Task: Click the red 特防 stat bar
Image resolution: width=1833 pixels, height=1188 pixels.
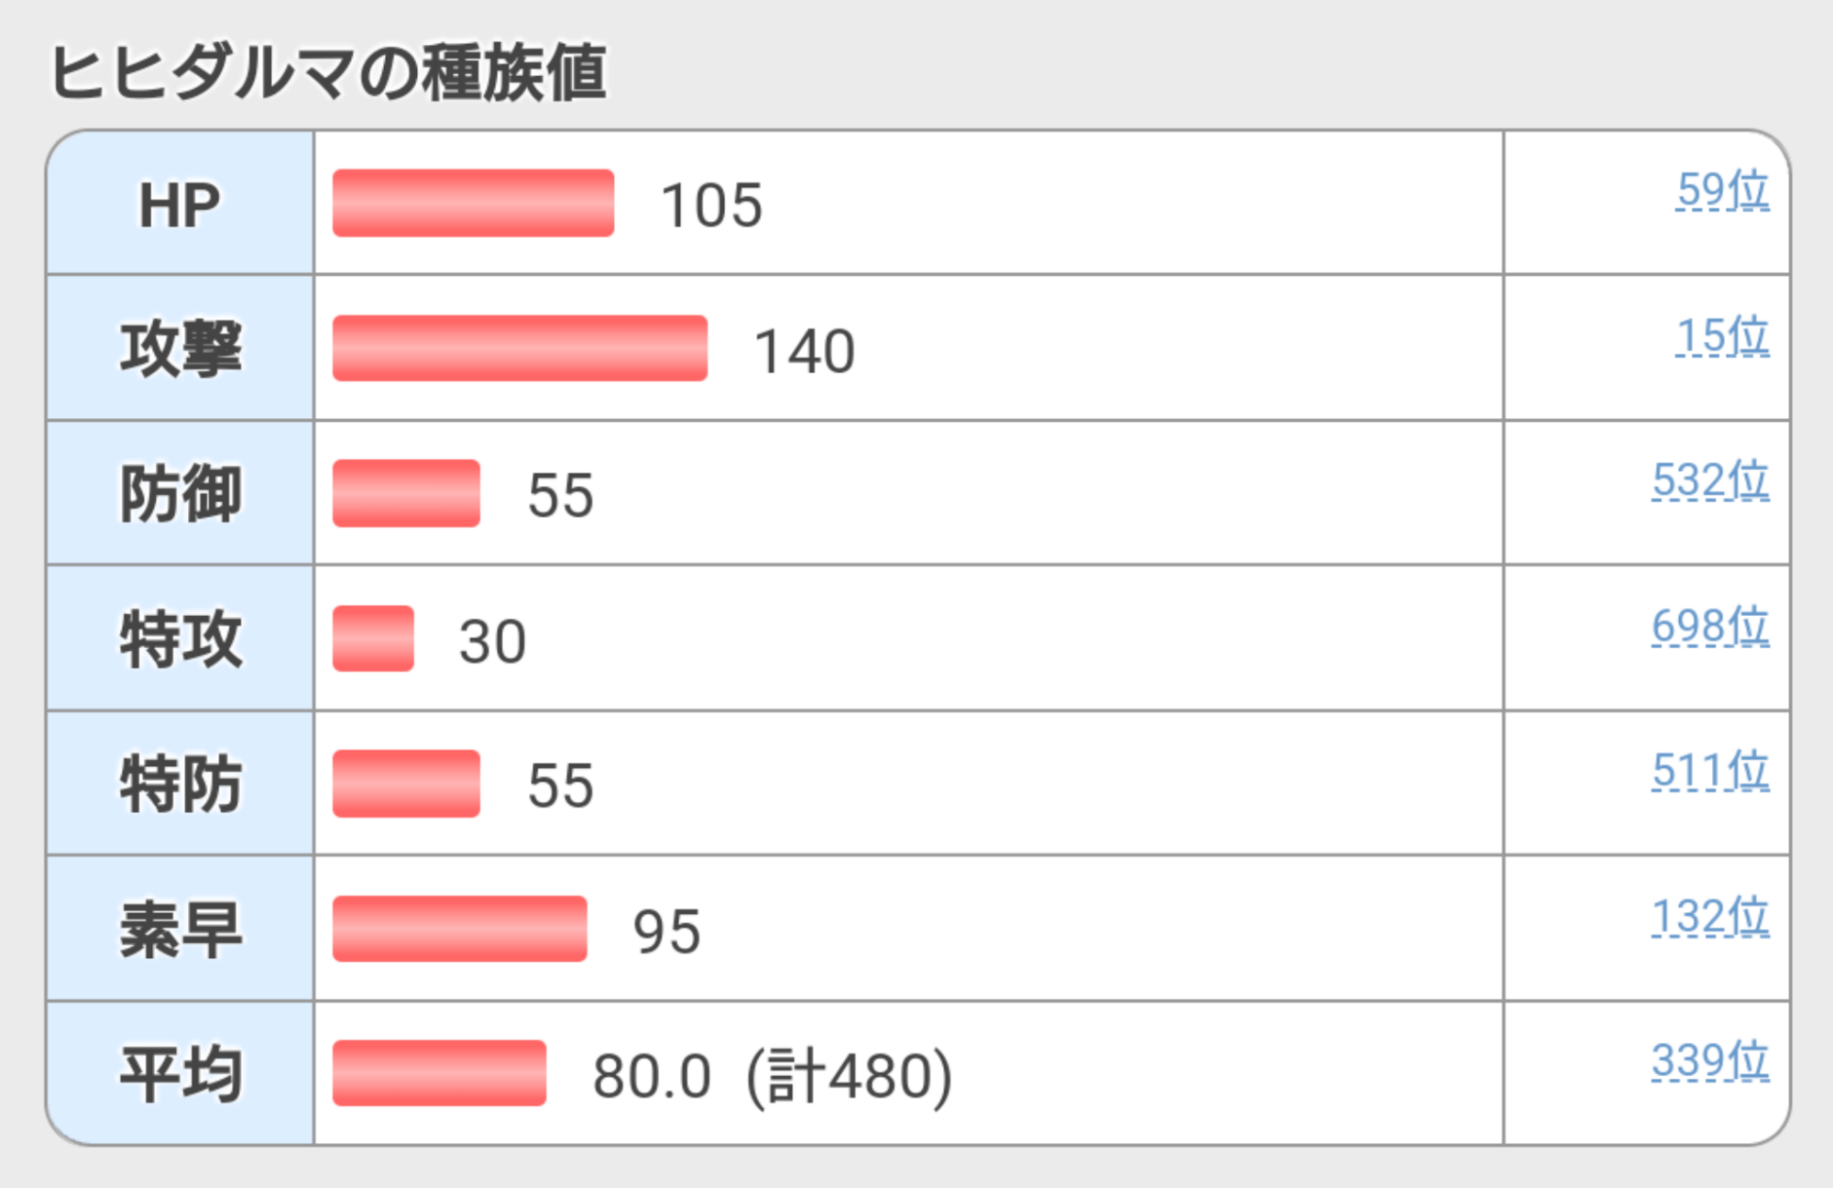Action: click(406, 784)
